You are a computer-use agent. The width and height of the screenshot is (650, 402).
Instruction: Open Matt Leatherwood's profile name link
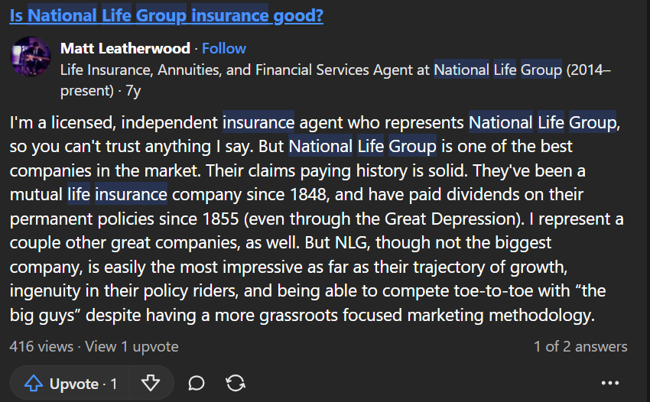tap(125, 48)
